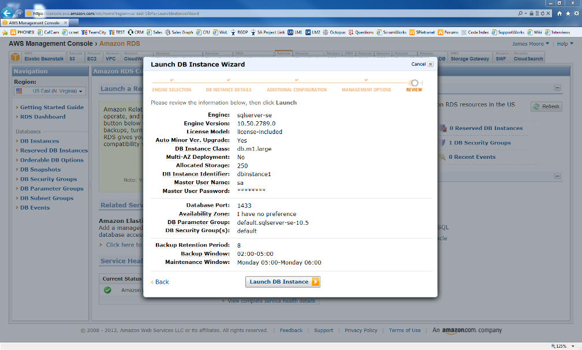This screenshot has width=582, height=350.
Task: Open the Help dropdown menu
Action: coord(565,44)
